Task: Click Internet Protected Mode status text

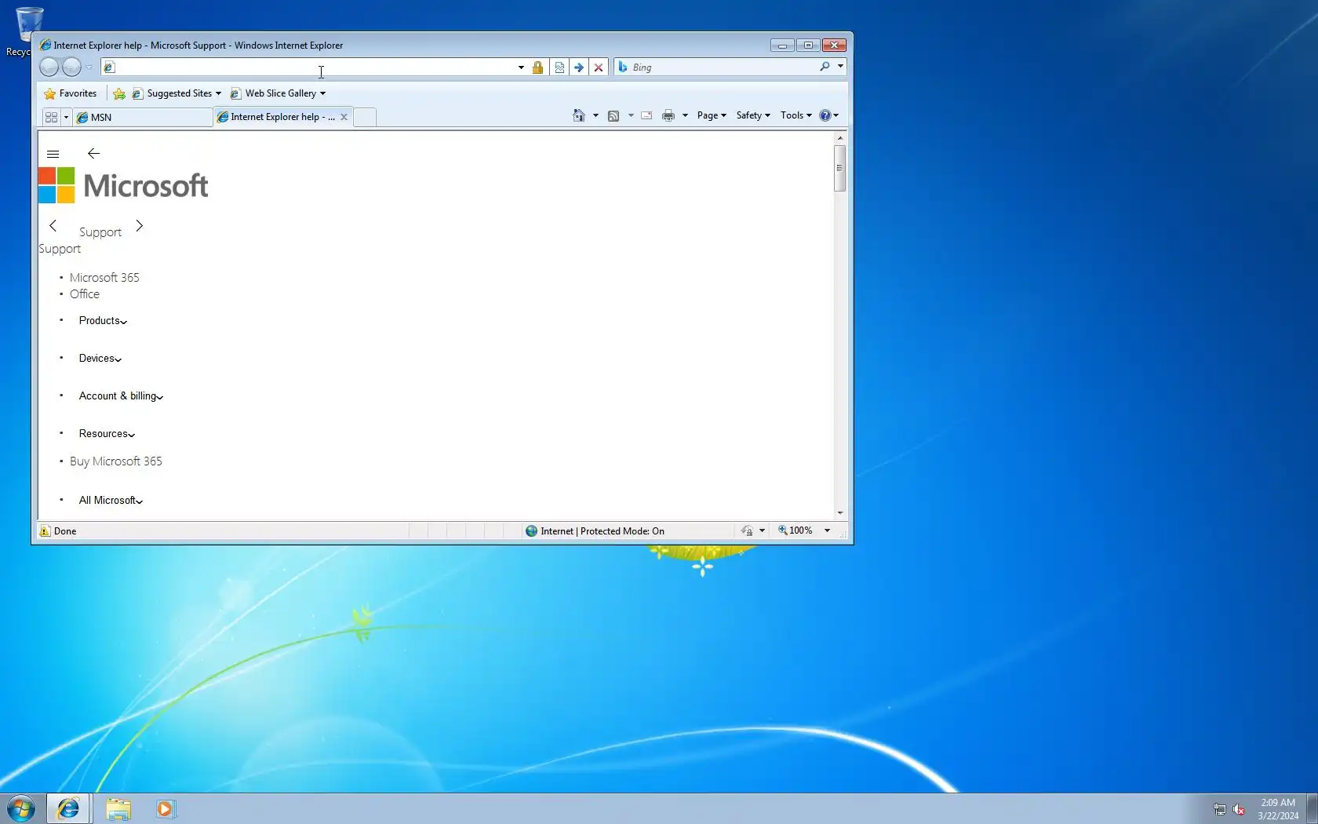Action: click(603, 531)
